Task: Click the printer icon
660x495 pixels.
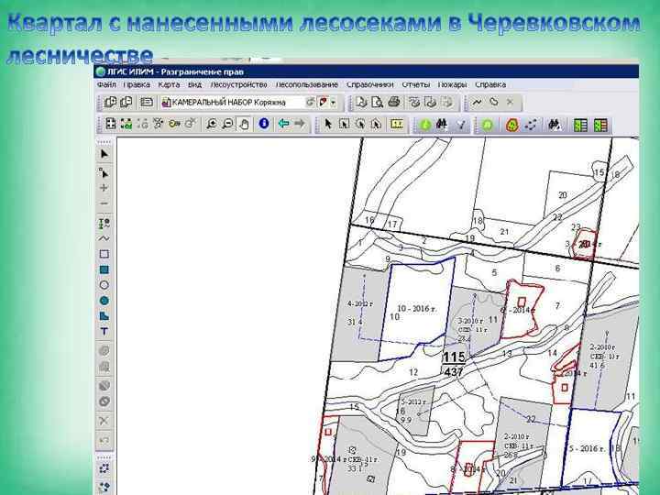Action: 393,103
